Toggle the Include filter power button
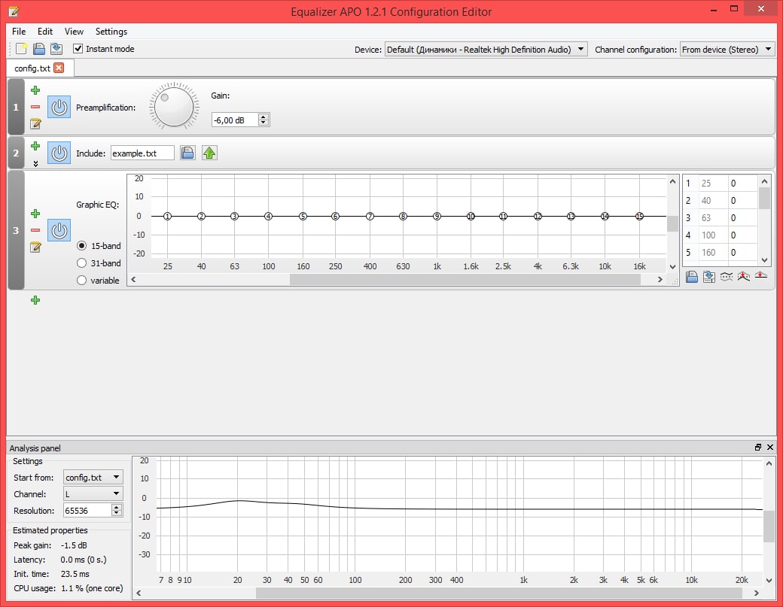 point(59,153)
